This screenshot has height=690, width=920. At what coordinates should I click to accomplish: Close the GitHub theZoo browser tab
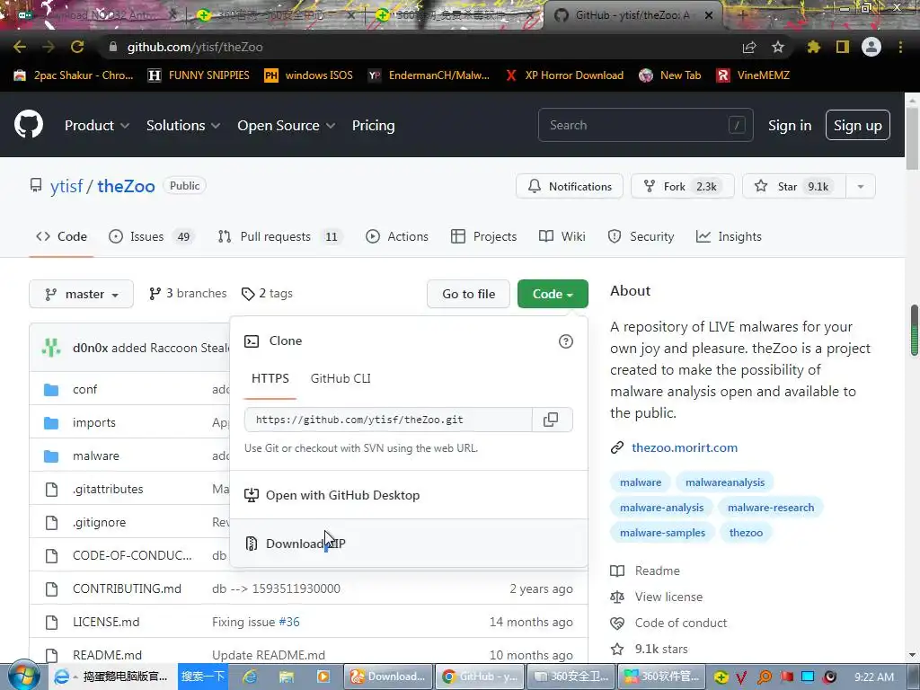[x=709, y=15]
